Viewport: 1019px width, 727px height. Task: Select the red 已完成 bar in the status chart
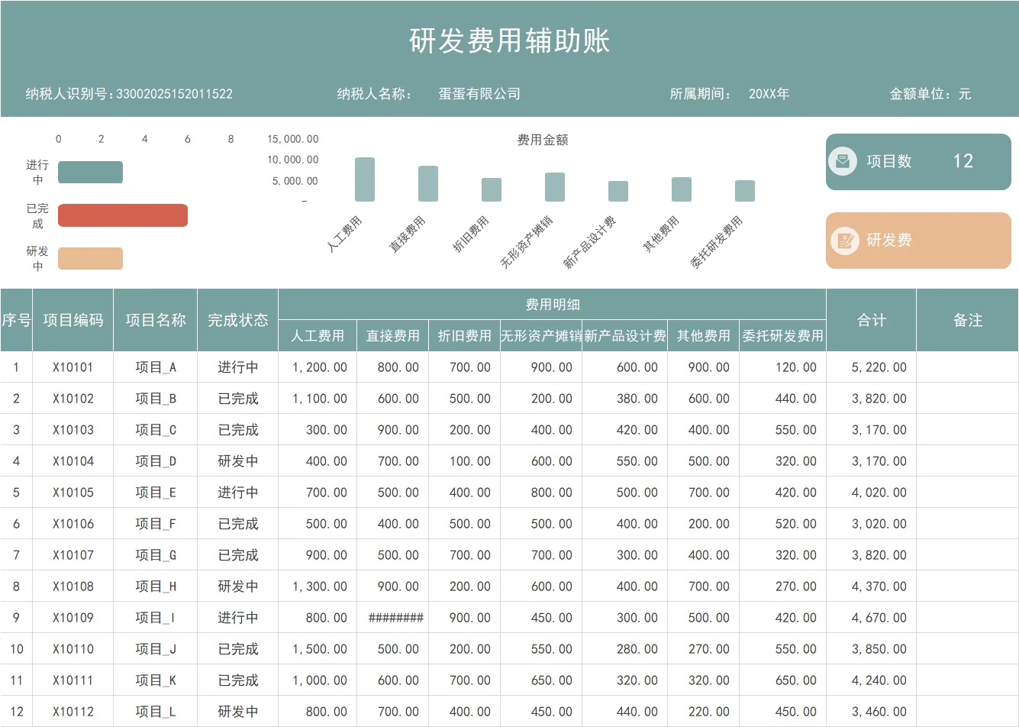pyautogui.click(x=122, y=215)
